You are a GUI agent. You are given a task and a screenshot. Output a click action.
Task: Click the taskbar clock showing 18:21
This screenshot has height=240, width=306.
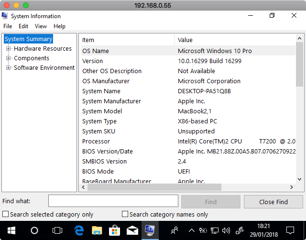[263, 230]
